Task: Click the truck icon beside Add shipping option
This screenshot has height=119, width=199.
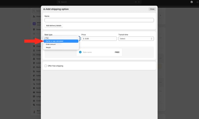Action: coord(44,9)
